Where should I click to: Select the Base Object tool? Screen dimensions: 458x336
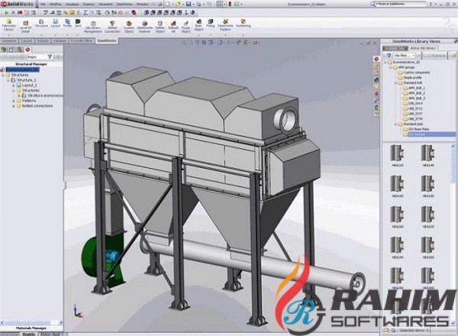198,25
